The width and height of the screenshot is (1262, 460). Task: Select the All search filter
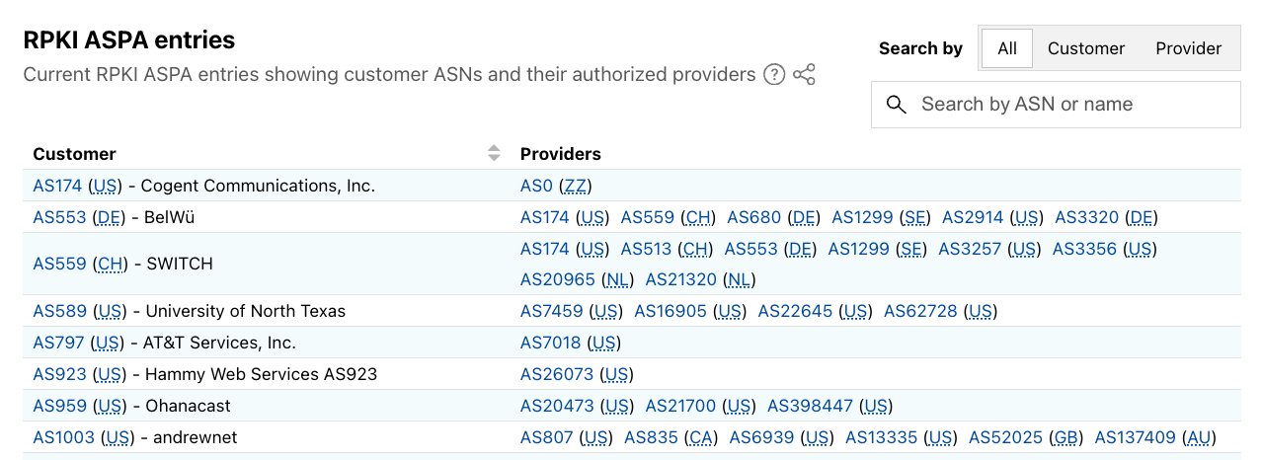point(1007,48)
